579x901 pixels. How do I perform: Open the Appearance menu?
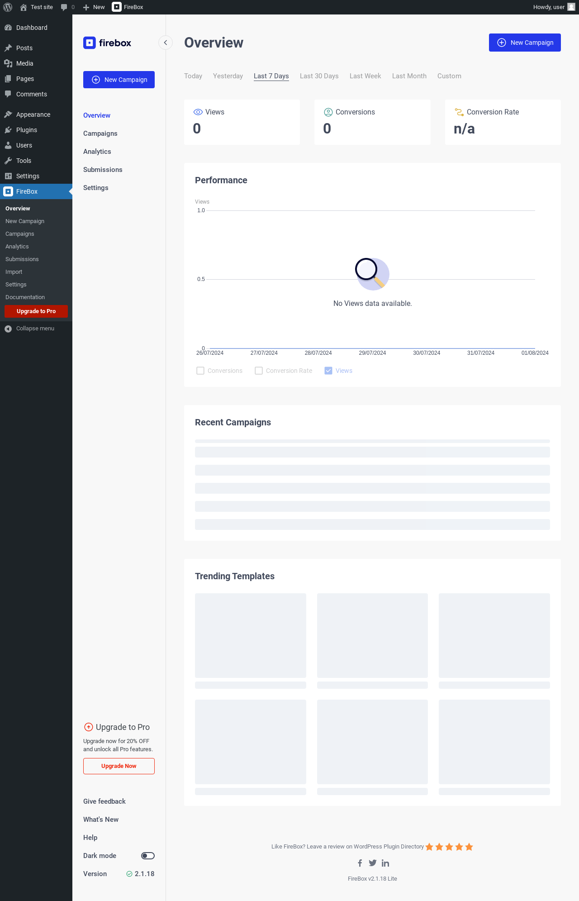pos(36,114)
